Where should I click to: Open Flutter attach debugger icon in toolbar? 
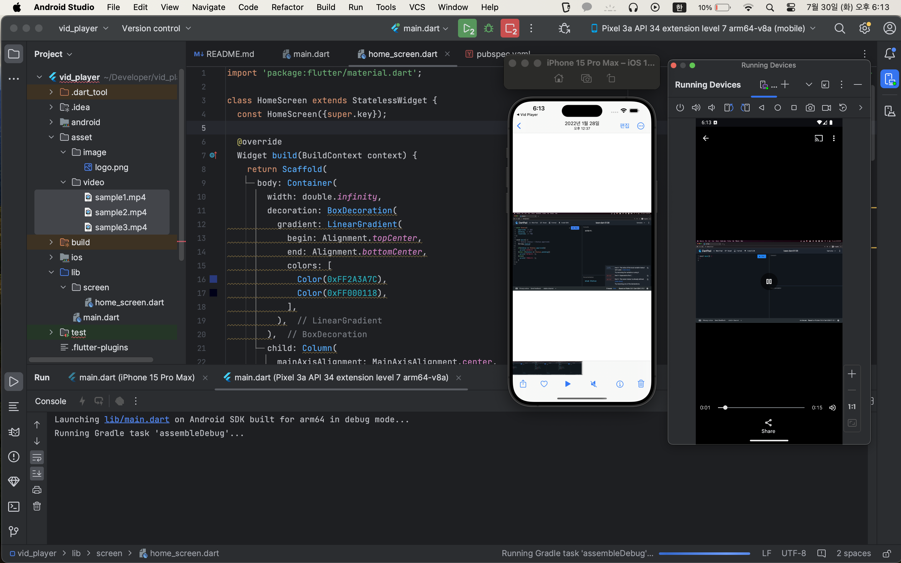click(x=564, y=28)
